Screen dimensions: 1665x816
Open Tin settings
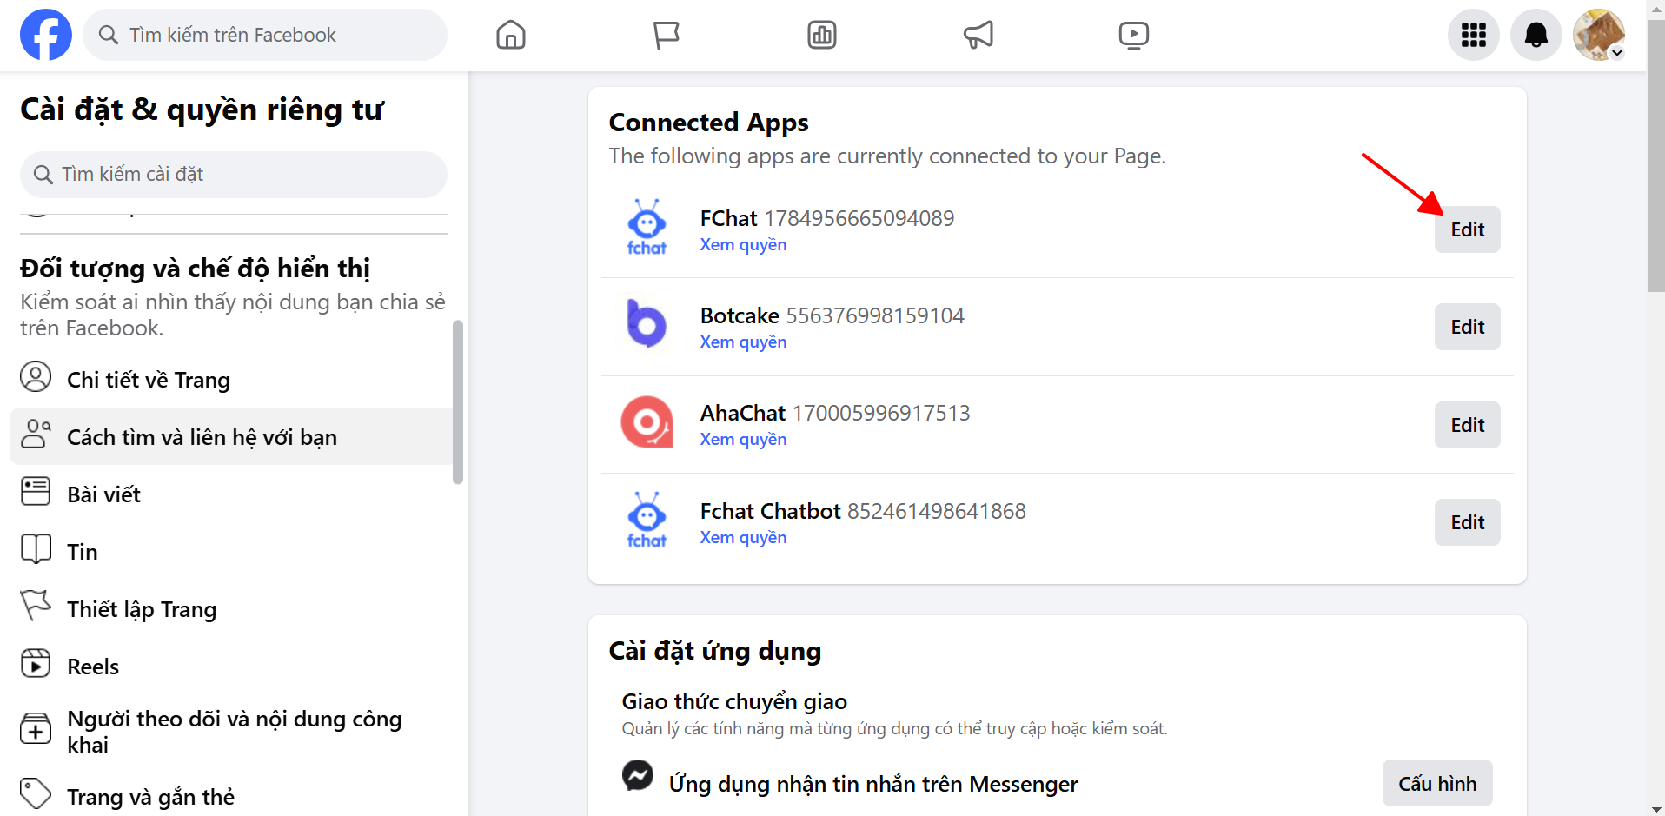(231, 551)
